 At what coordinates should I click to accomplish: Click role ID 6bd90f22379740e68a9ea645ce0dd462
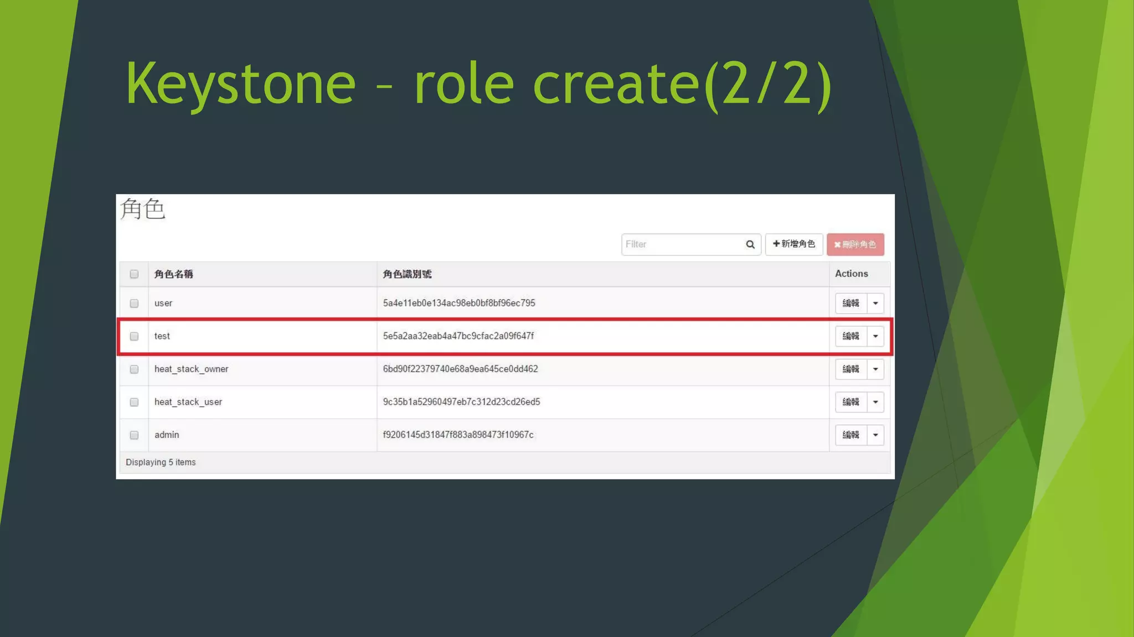[461, 369]
